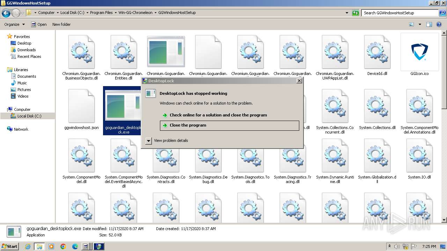Click the taskbar clock showing 7:25 PM

click(x=429, y=246)
